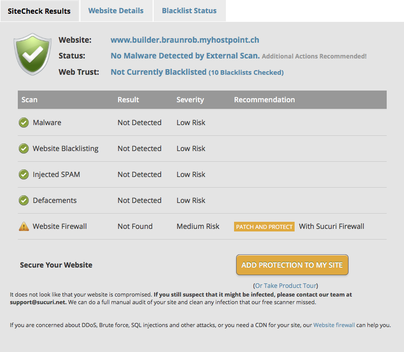Select the Website Firewall scan label

[60, 226]
